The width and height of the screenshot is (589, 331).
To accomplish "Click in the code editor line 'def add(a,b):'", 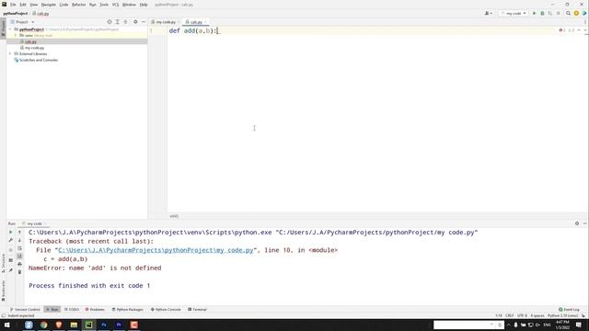I will click(193, 30).
